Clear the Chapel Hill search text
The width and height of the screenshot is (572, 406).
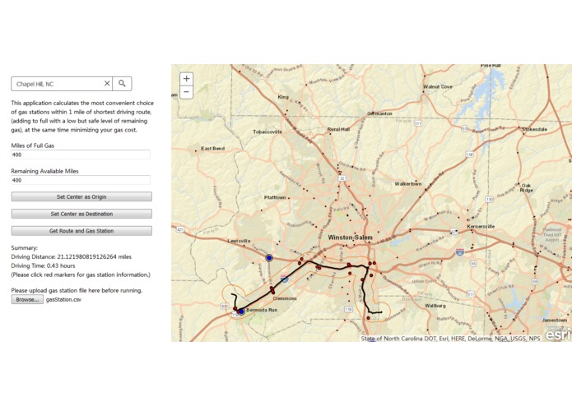[x=107, y=83]
